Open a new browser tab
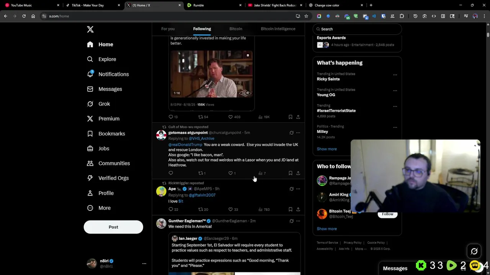Viewport: 490px width, 275px height. 371,5
